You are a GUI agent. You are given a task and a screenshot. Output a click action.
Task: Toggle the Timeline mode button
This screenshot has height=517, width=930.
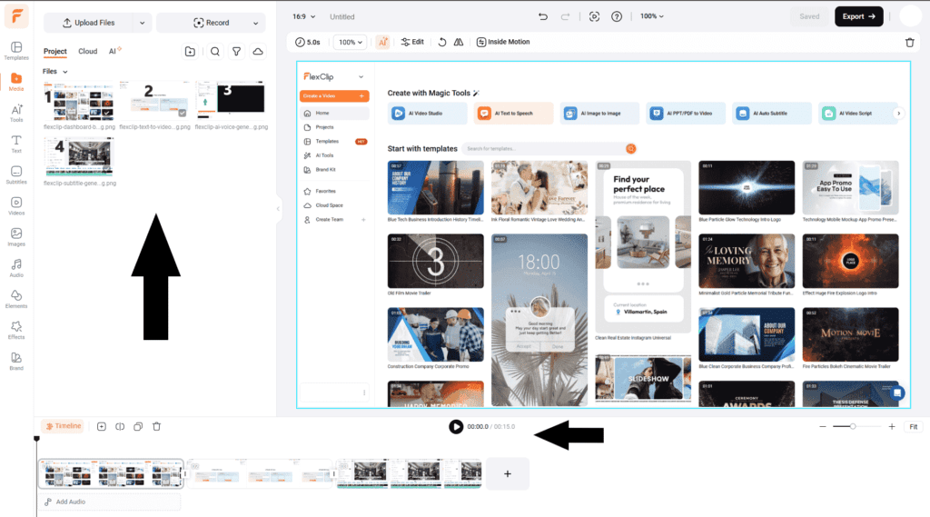[63, 426]
